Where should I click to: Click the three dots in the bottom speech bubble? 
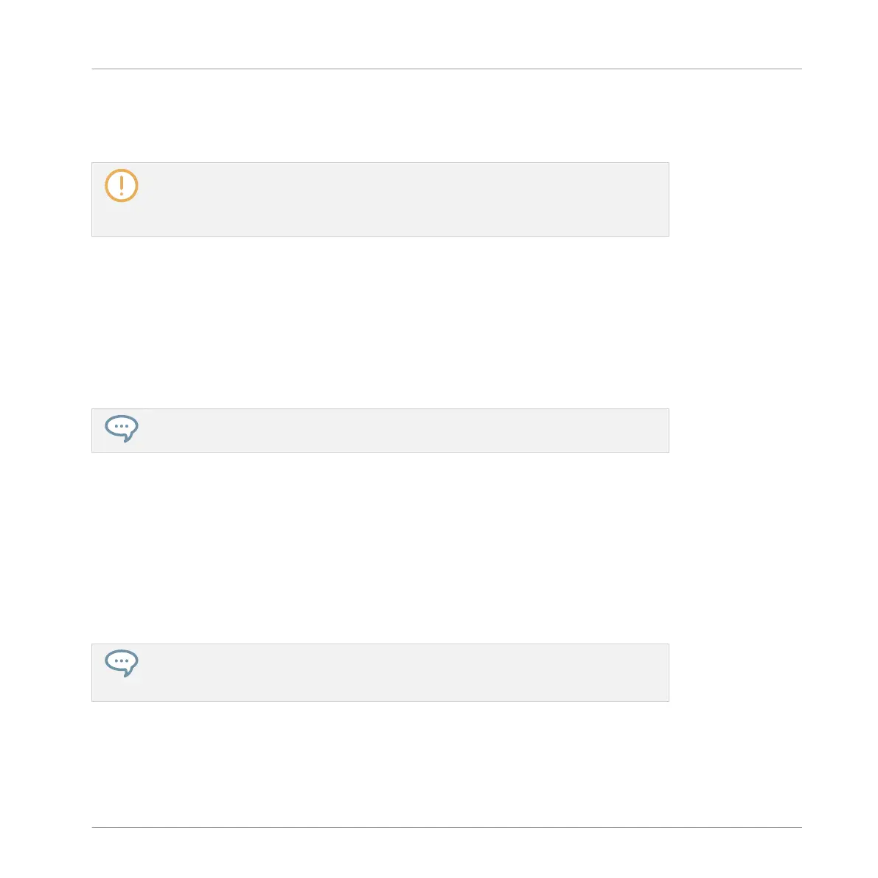point(122,661)
